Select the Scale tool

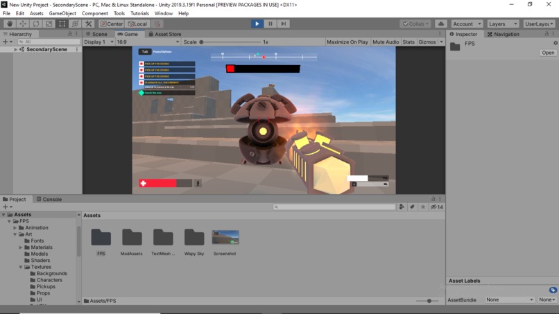tap(49, 24)
